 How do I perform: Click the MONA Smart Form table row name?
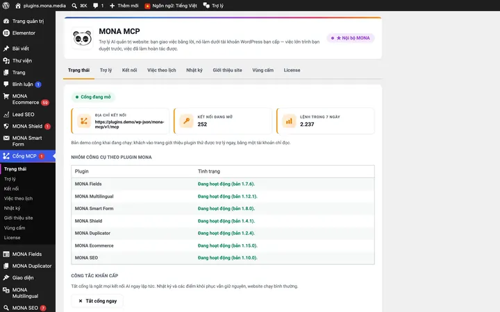coord(94,209)
